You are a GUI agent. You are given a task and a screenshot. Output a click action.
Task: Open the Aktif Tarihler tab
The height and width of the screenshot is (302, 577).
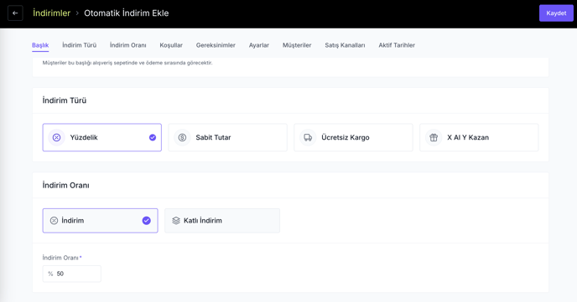(397, 45)
